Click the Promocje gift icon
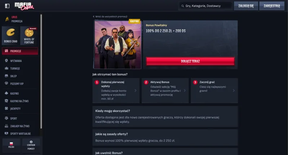Image resolution: width=288 pixels, height=155 pixels. click(6, 51)
